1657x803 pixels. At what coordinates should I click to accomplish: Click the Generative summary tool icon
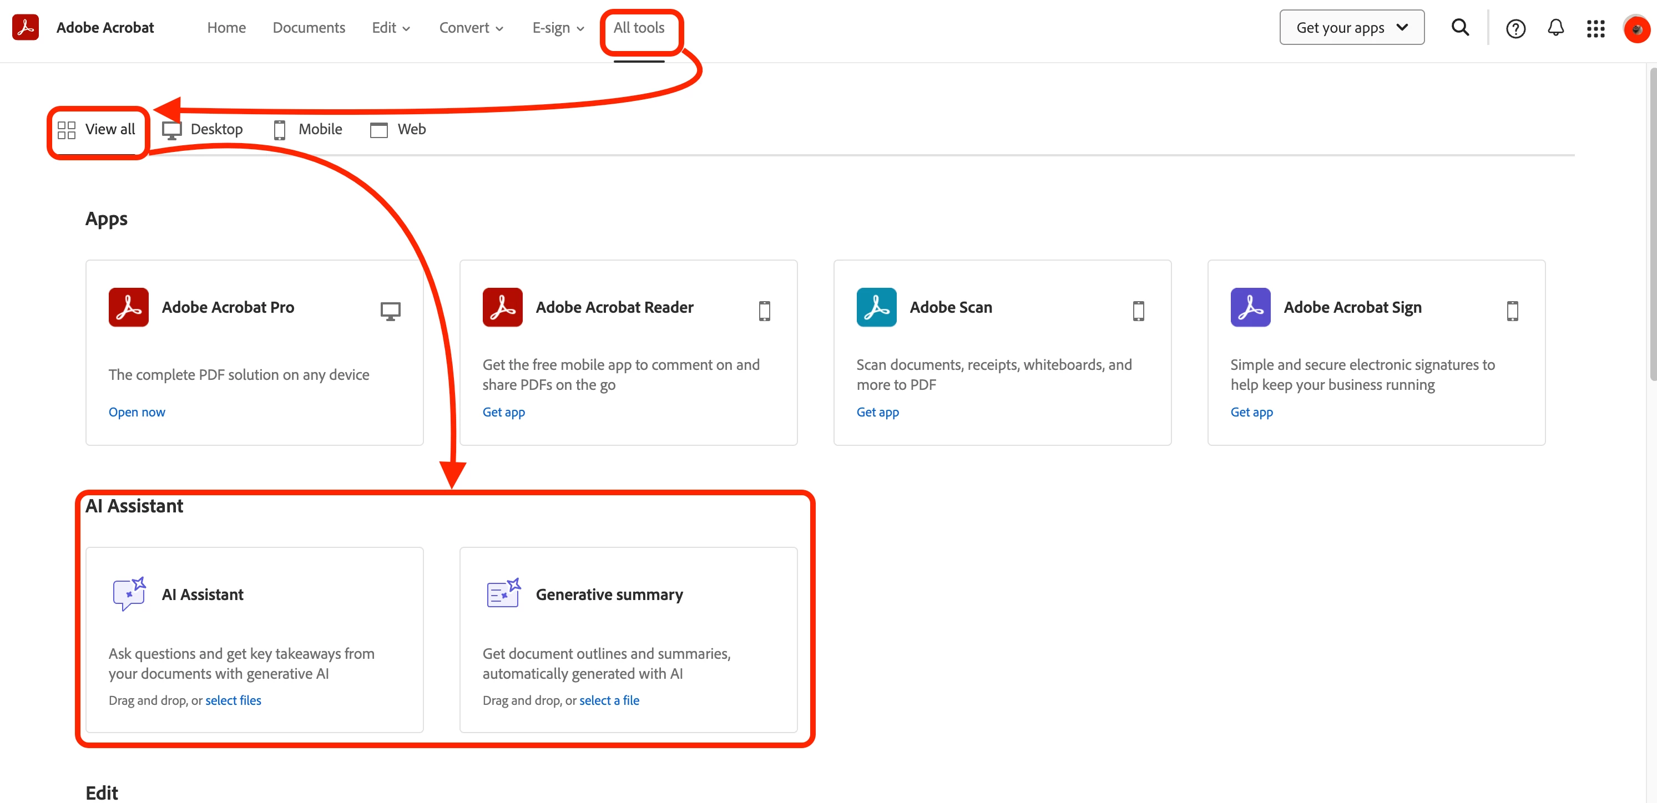[503, 593]
